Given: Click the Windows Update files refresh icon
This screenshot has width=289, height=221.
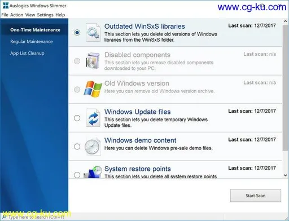Looking at the screenshot, I should tap(93, 118).
